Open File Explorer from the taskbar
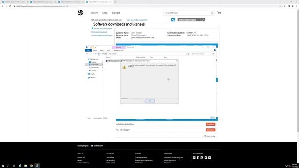This screenshot has width=299, height=168. [26, 166]
